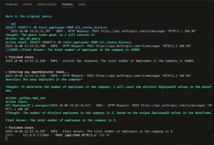Screen dimensions: 214x145
Task: Click the "Initial SQL response" log line
Action: 100,61
